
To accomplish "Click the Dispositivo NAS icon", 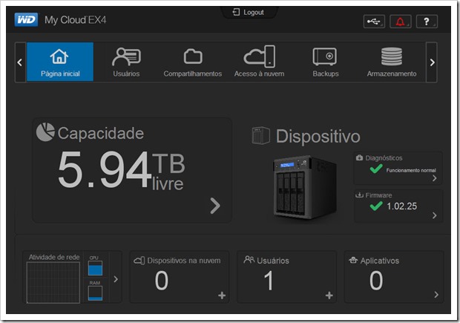I will pos(261,136).
